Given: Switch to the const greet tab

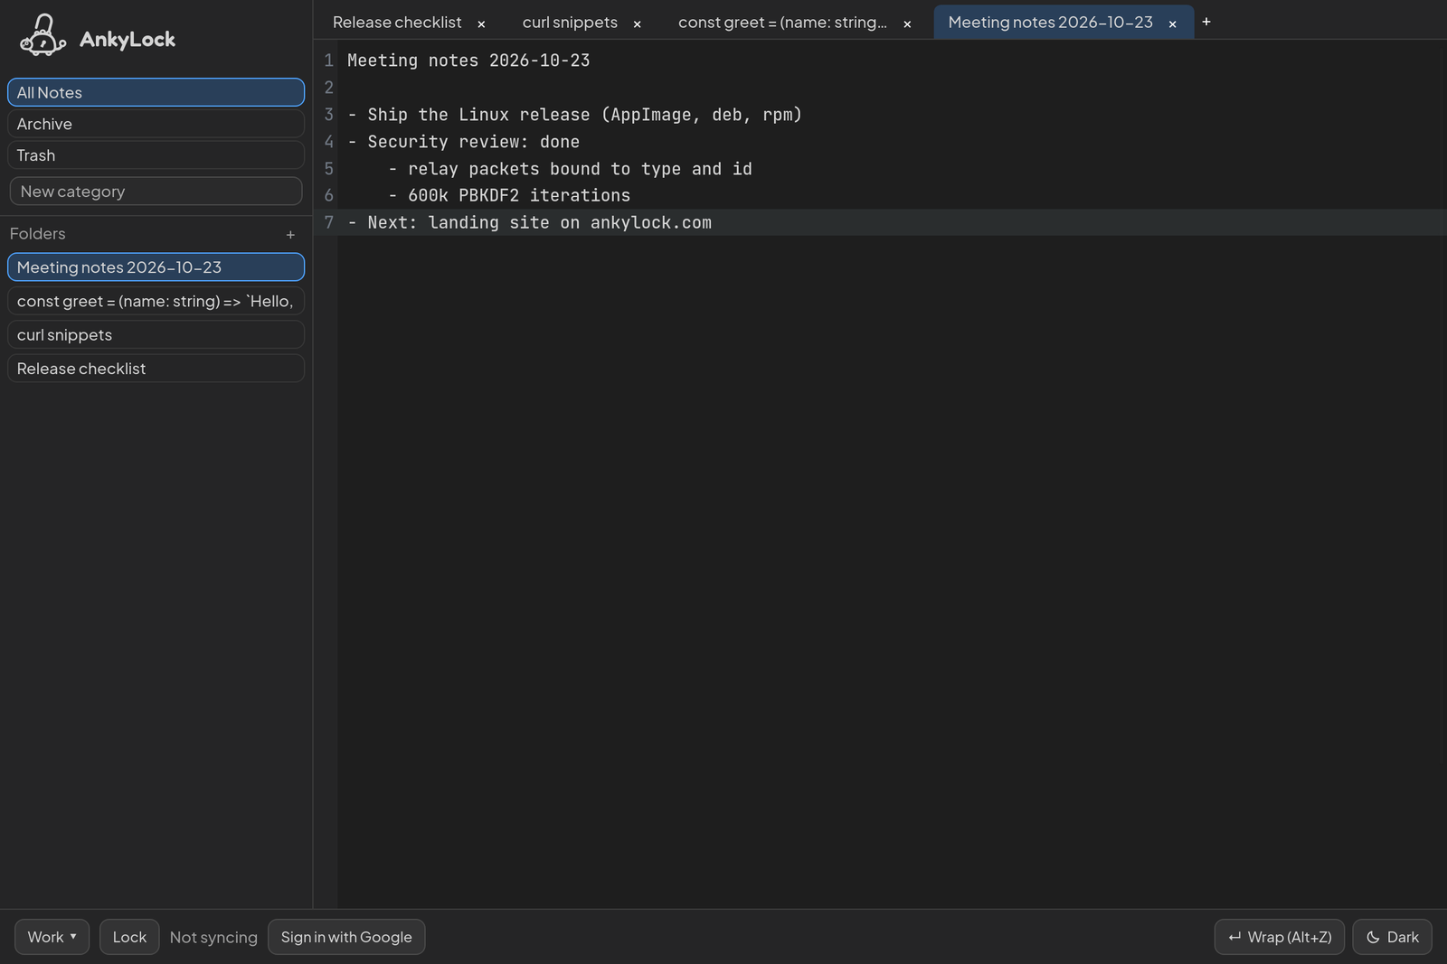Looking at the screenshot, I should click(782, 23).
